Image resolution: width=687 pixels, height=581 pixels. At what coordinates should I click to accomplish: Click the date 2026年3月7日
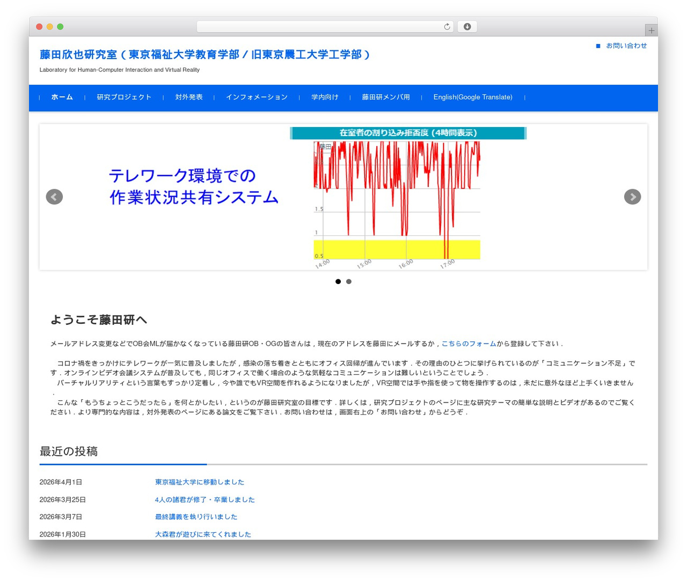pyautogui.click(x=61, y=517)
